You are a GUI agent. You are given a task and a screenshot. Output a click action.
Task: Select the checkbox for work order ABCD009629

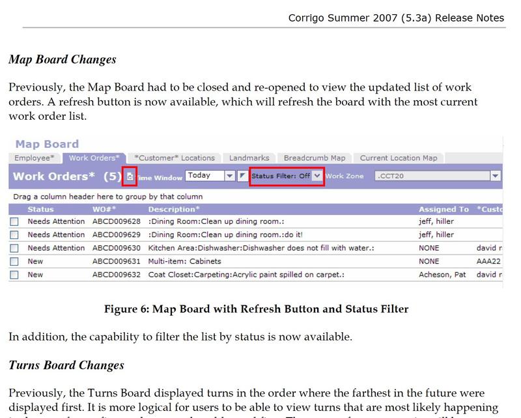pyautogui.click(x=14, y=235)
